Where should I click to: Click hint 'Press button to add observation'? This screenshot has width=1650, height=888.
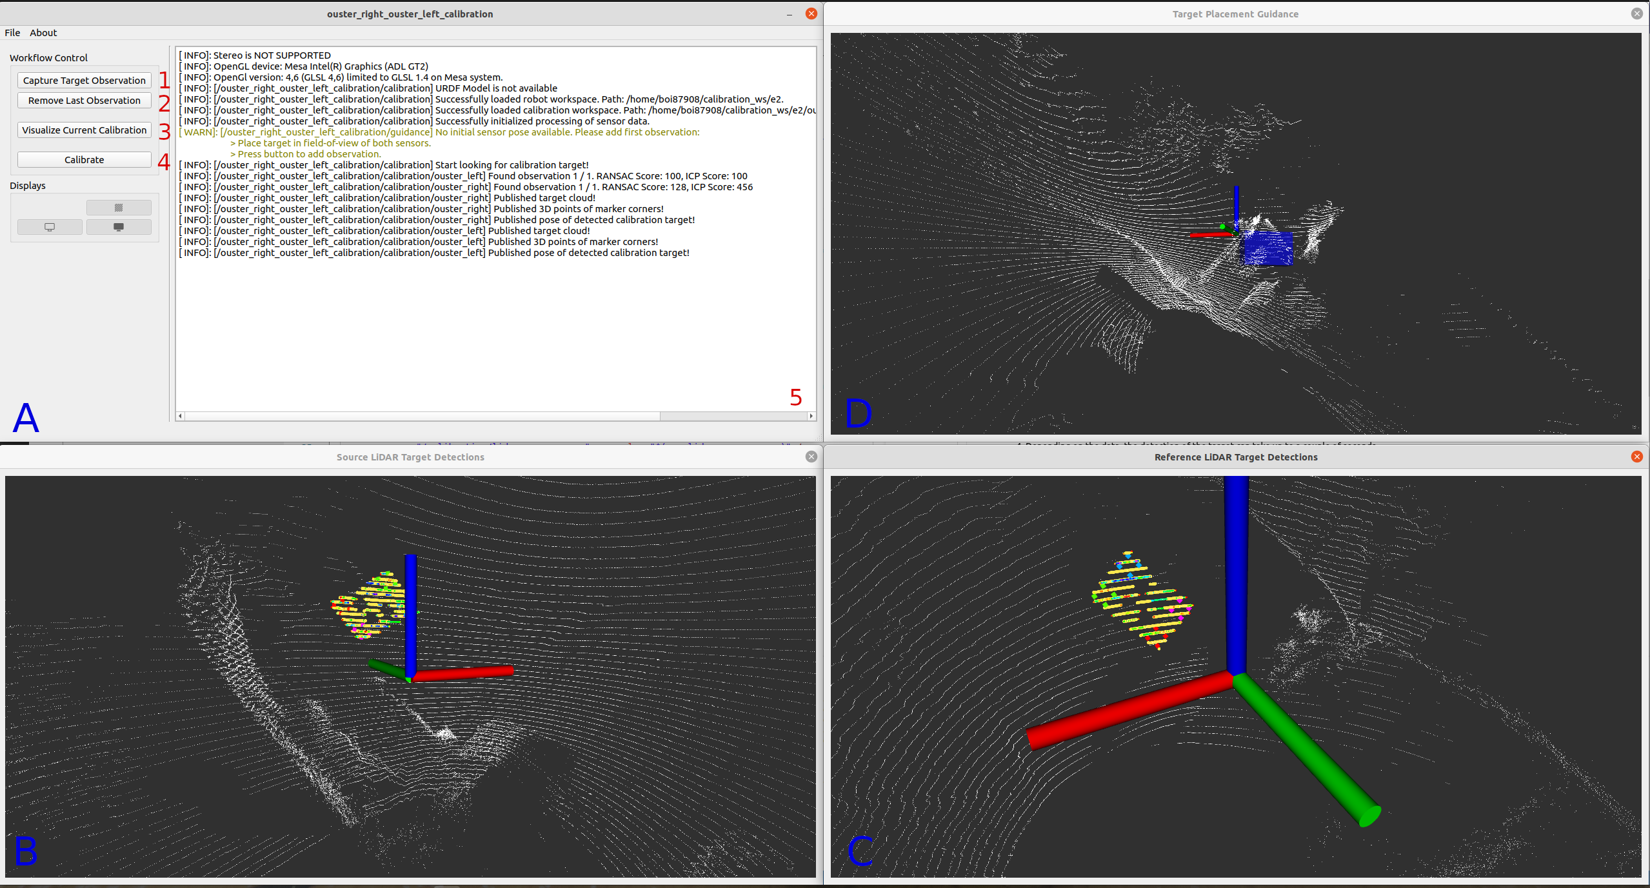(x=306, y=154)
